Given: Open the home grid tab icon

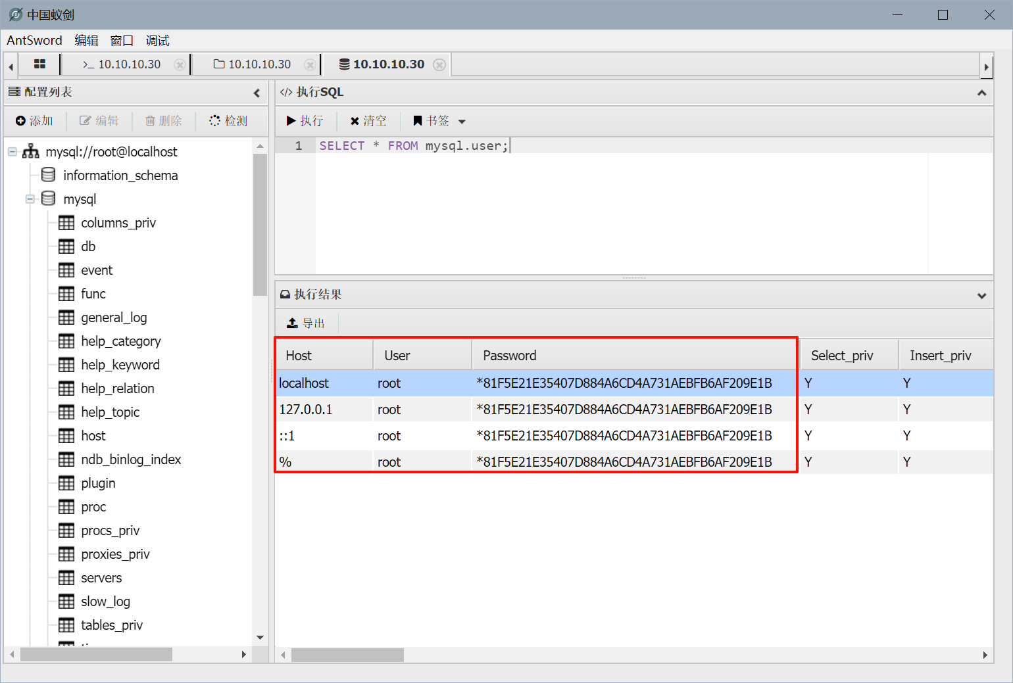Looking at the screenshot, I should coord(39,64).
